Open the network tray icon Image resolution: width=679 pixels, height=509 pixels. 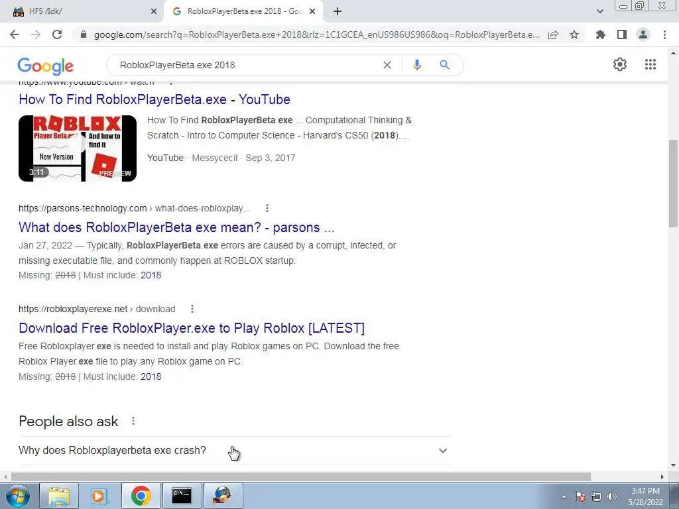pyautogui.click(x=596, y=497)
